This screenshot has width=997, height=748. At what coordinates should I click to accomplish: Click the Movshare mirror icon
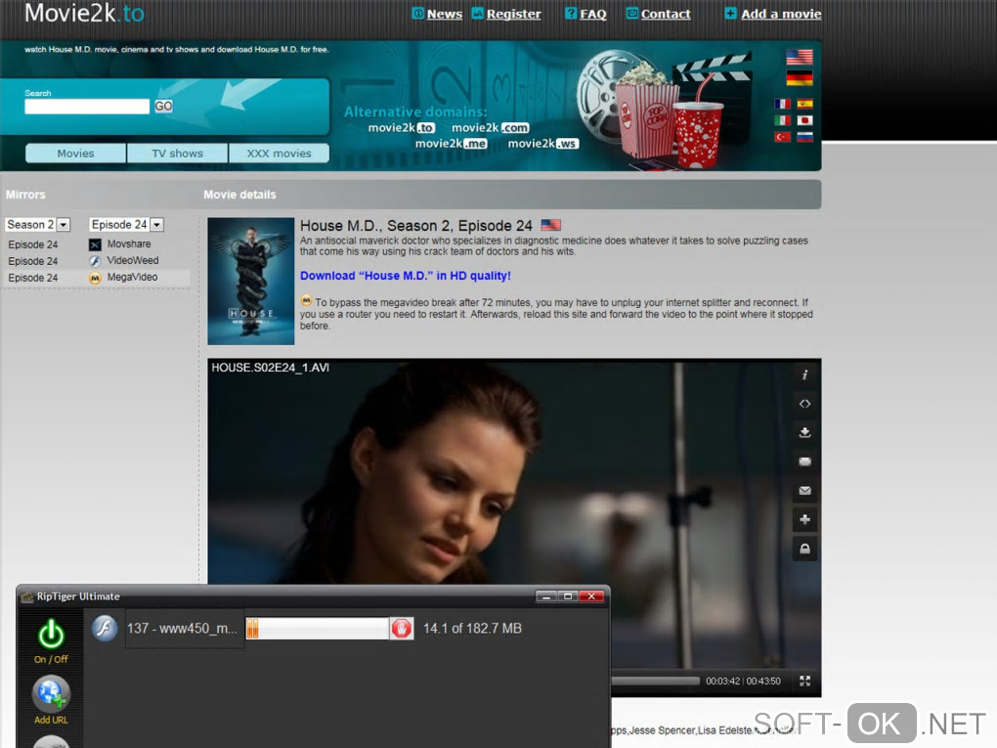click(95, 244)
